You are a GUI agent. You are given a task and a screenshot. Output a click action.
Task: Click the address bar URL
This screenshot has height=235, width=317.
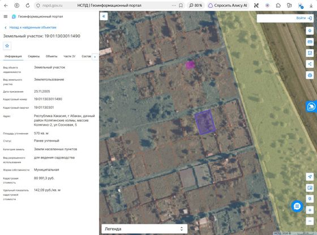[x=52, y=6]
